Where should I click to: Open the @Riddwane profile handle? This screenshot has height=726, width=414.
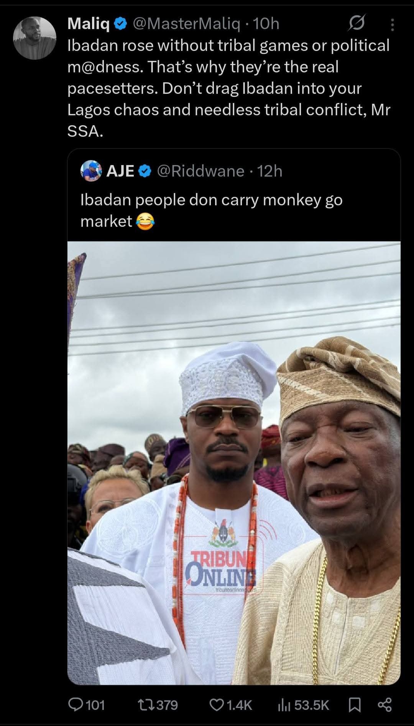(200, 171)
